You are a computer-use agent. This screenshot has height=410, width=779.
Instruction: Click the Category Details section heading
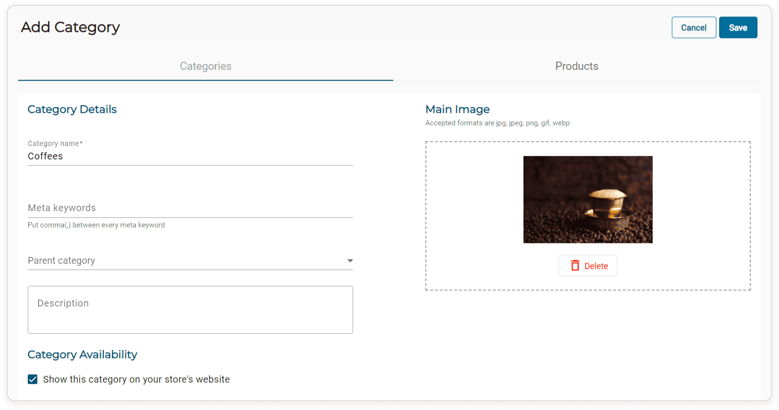click(72, 109)
